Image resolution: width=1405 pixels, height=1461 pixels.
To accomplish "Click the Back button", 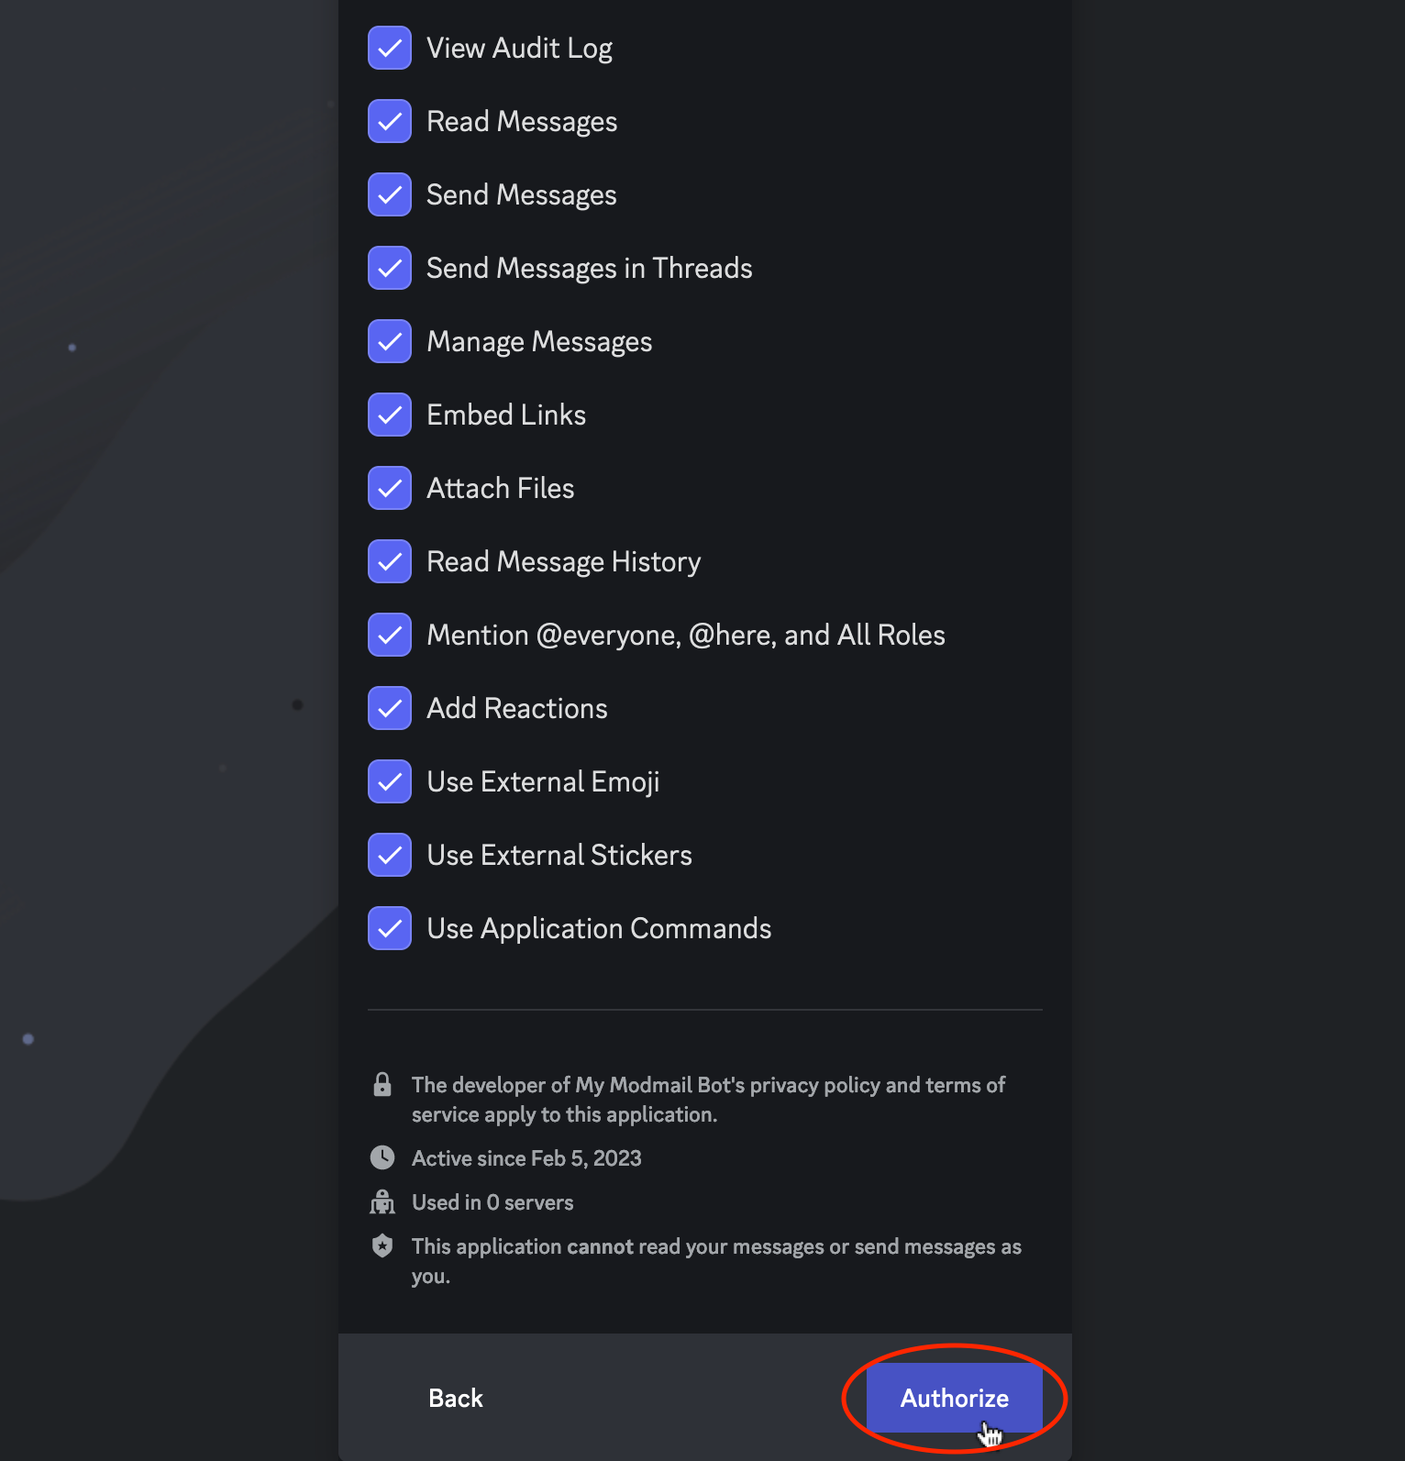I will [x=455, y=1398].
